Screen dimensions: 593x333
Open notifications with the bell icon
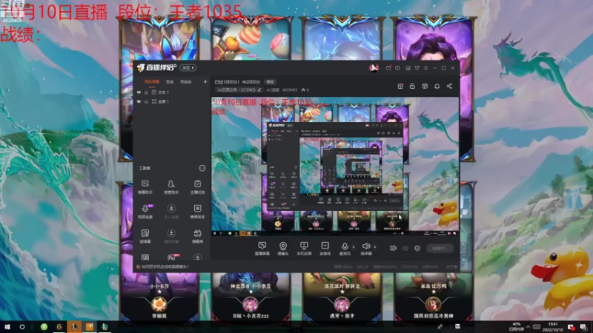(x=437, y=86)
